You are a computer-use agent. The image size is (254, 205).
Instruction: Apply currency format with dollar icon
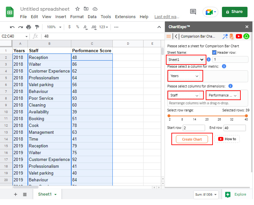click(x=69, y=27)
